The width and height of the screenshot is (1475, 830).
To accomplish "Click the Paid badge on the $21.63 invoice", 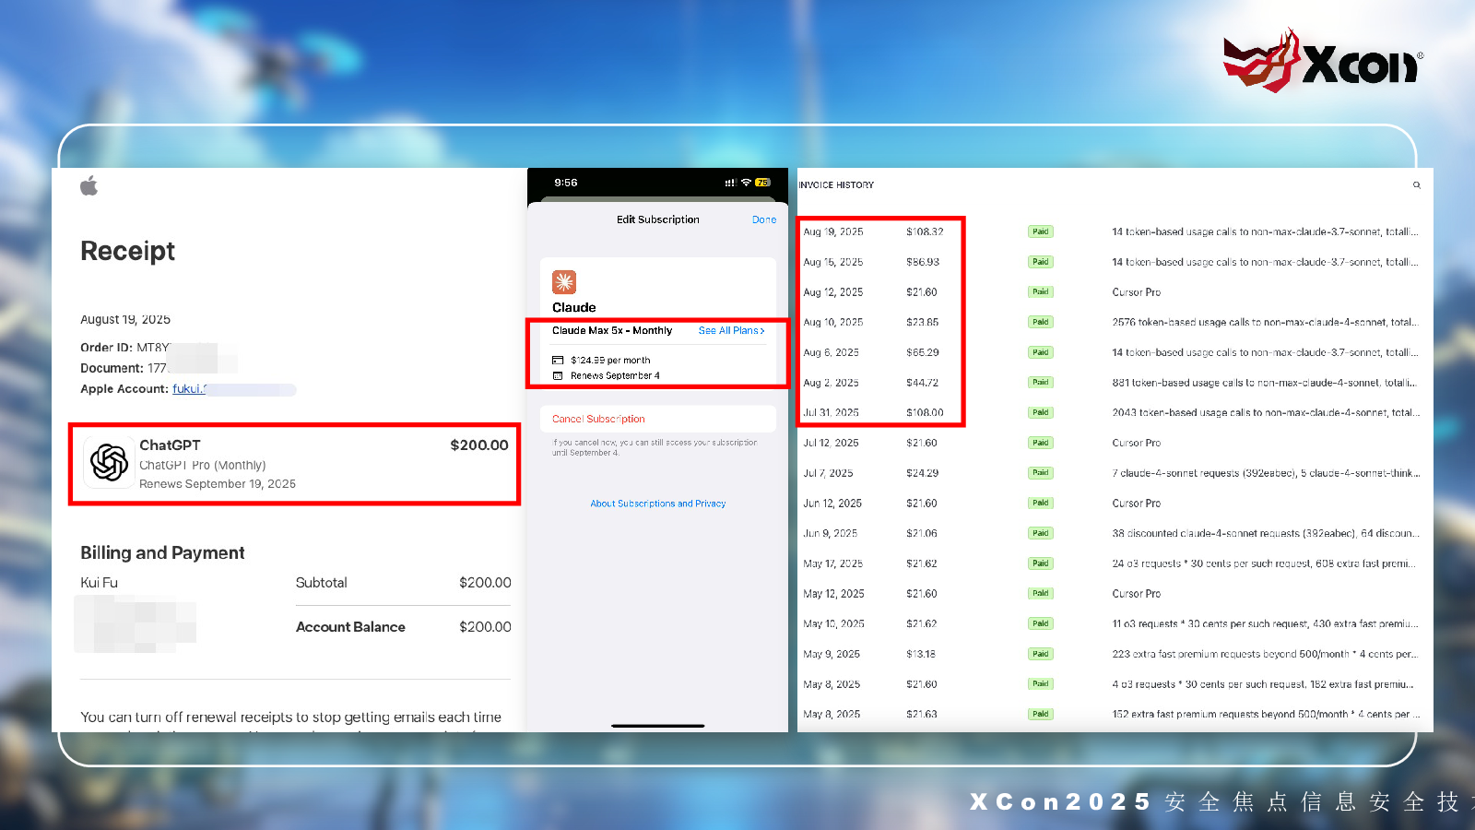I will pos(1041,714).
